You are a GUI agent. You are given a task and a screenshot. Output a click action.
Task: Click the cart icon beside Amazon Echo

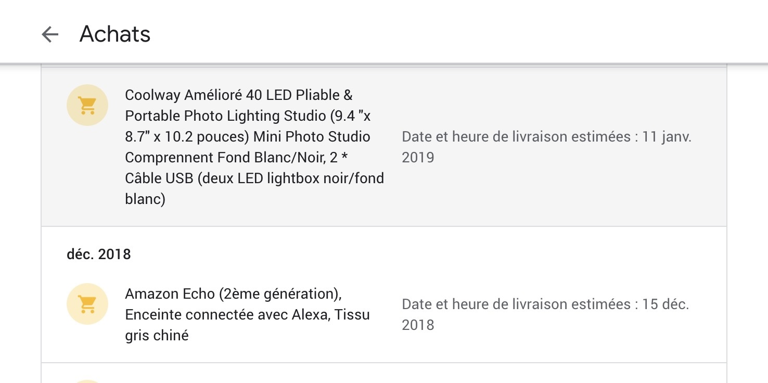coord(87,304)
